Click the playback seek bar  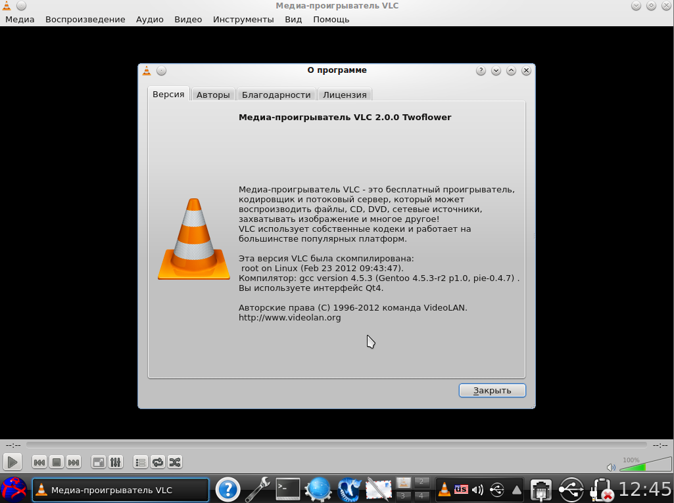pyautogui.click(x=336, y=445)
